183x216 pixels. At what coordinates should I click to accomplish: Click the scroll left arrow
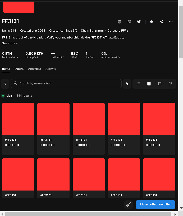click(2, 214)
